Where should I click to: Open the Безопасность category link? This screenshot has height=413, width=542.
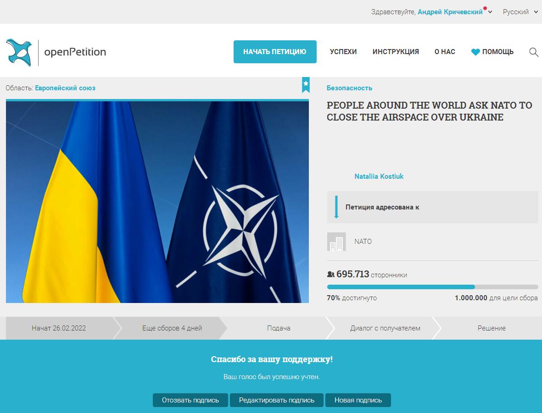click(349, 88)
